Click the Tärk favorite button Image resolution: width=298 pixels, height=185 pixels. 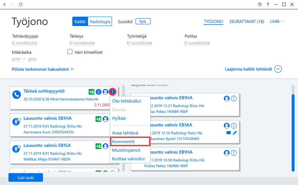tap(143, 21)
